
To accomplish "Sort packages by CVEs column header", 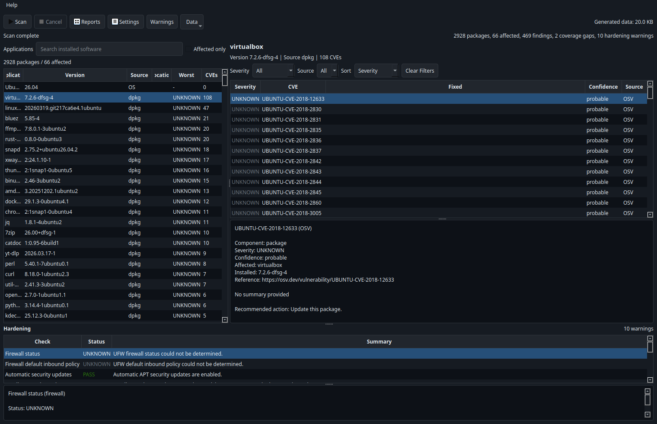I will 211,75.
